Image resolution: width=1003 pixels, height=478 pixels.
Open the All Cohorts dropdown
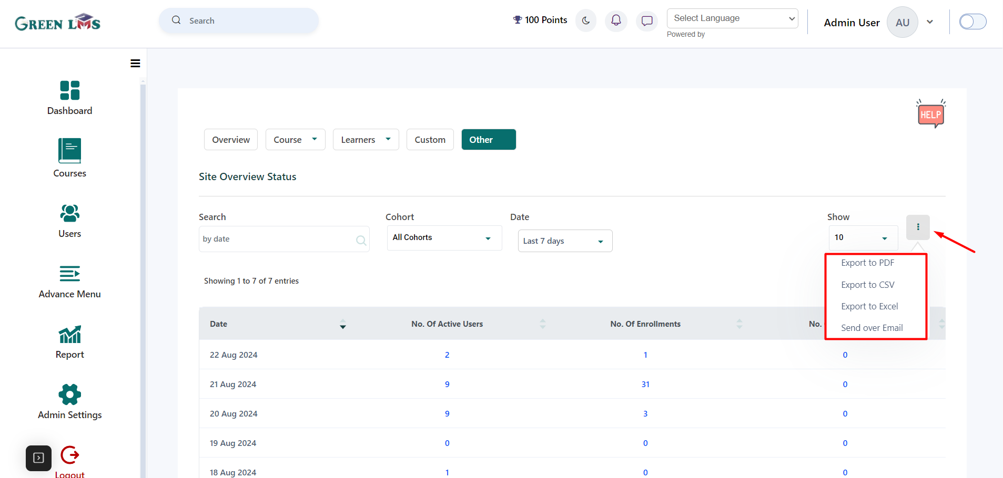point(444,237)
